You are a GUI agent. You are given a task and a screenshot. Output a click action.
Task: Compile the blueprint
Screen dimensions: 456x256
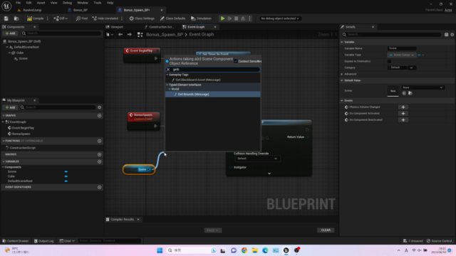click(x=36, y=18)
